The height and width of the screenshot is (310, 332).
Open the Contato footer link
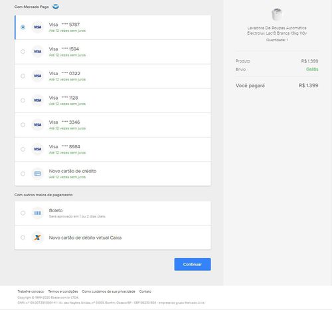[x=145, y=291]
